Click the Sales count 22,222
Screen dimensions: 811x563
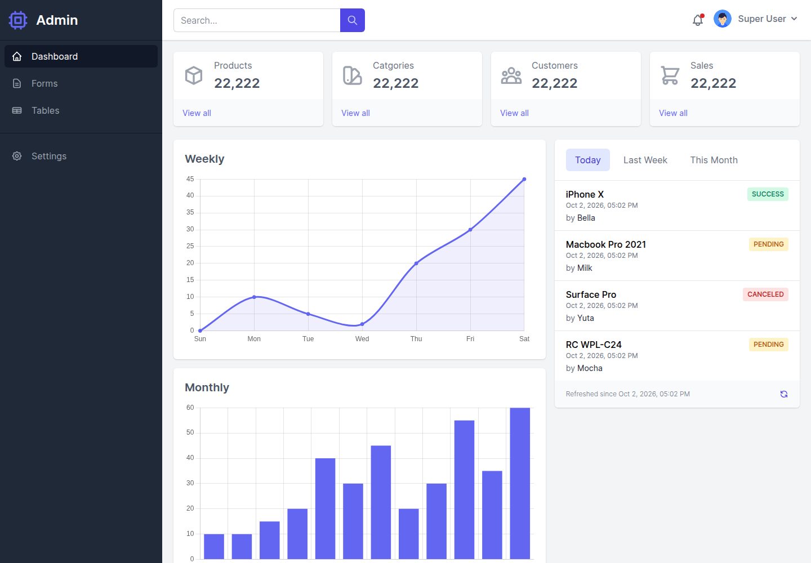point(714,83)
